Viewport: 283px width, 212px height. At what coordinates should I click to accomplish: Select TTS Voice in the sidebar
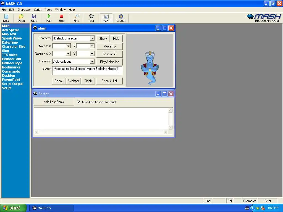coord(10,55)
